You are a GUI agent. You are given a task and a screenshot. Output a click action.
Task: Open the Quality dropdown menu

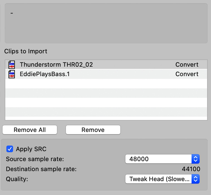point(162,179)
